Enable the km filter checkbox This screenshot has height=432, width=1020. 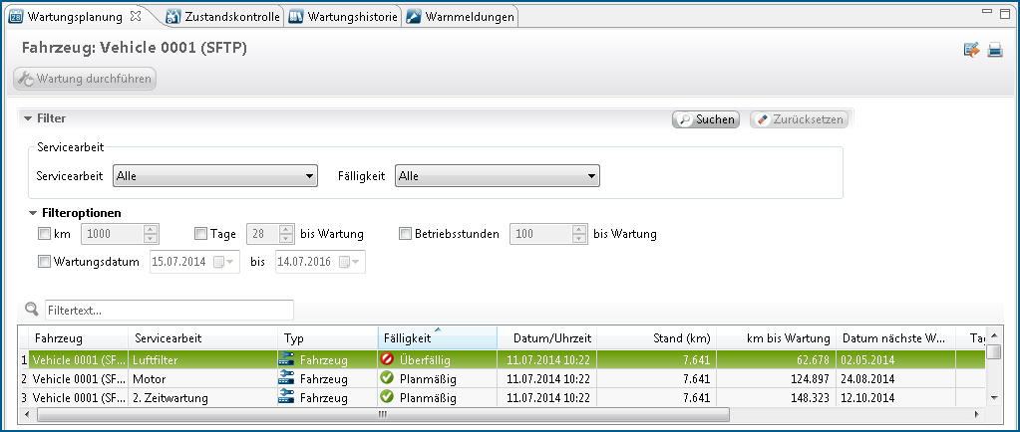(44, 234)
